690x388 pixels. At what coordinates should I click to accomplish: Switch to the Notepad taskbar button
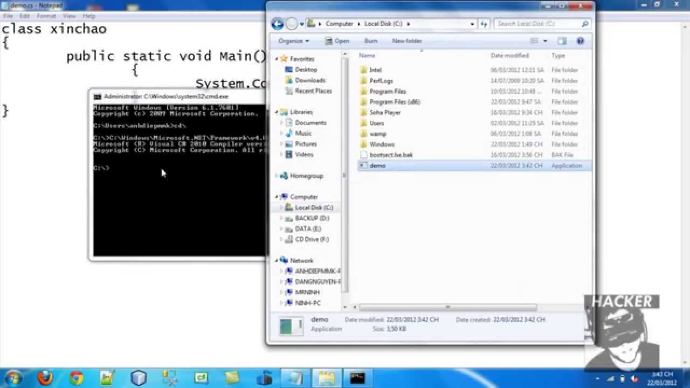(x=295, y=378)
